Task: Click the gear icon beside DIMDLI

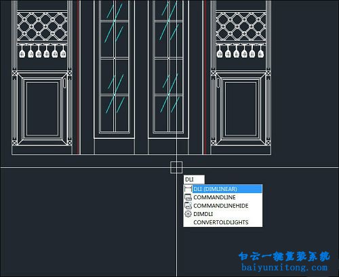Action: [x=188, y=214]
